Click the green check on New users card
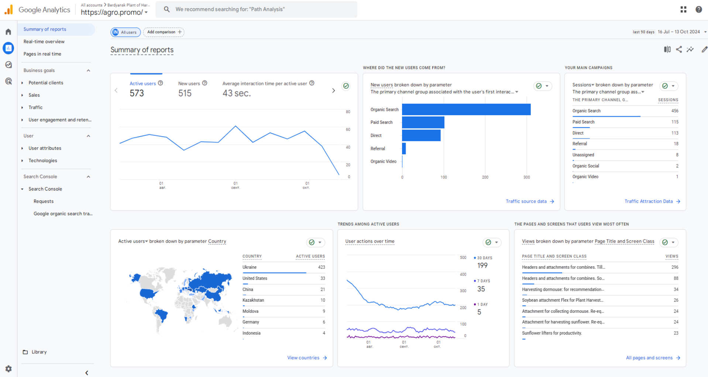 [539, 86]
